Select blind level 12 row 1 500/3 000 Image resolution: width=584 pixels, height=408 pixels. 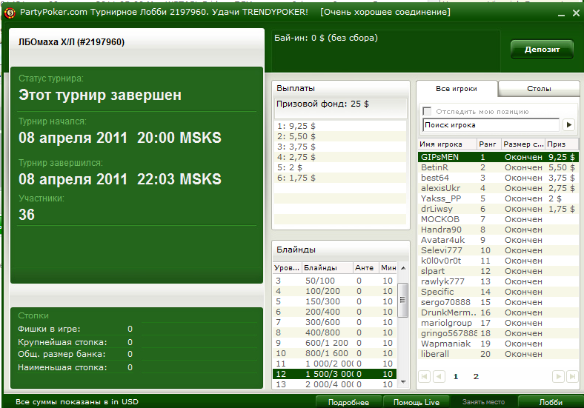pyautogui.click(x=335, y=374)
